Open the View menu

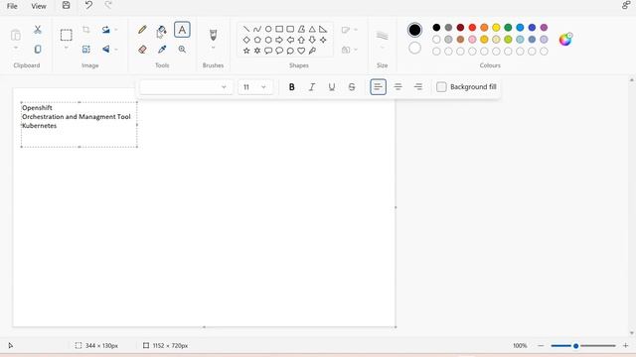click(x=39, y=6)
